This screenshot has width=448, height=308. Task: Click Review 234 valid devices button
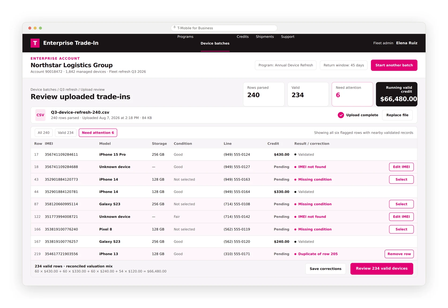382,269
